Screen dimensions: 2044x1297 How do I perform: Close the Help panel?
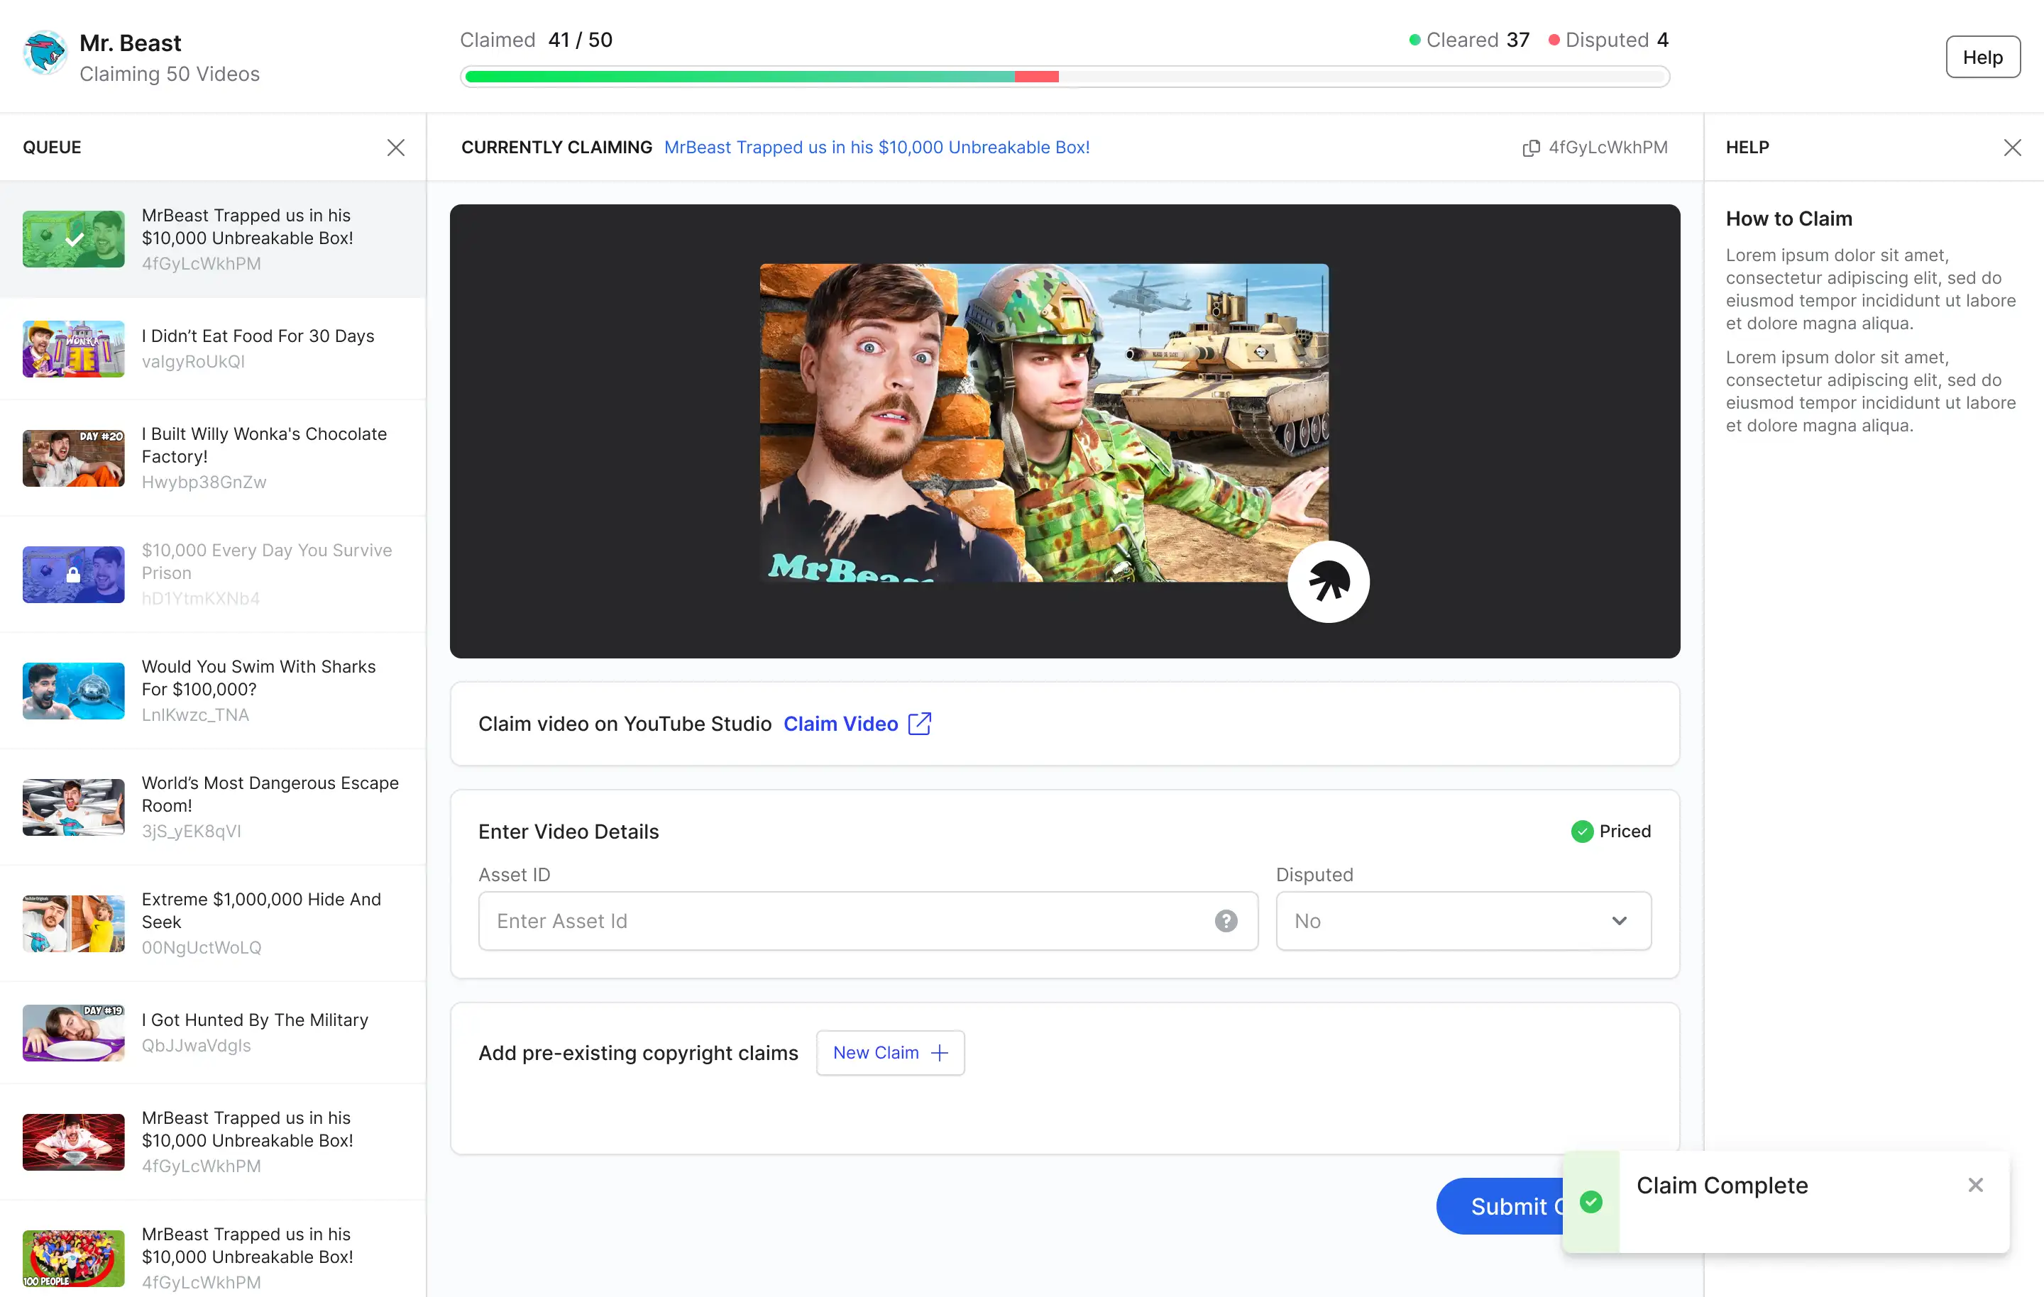click(2012, 148)
